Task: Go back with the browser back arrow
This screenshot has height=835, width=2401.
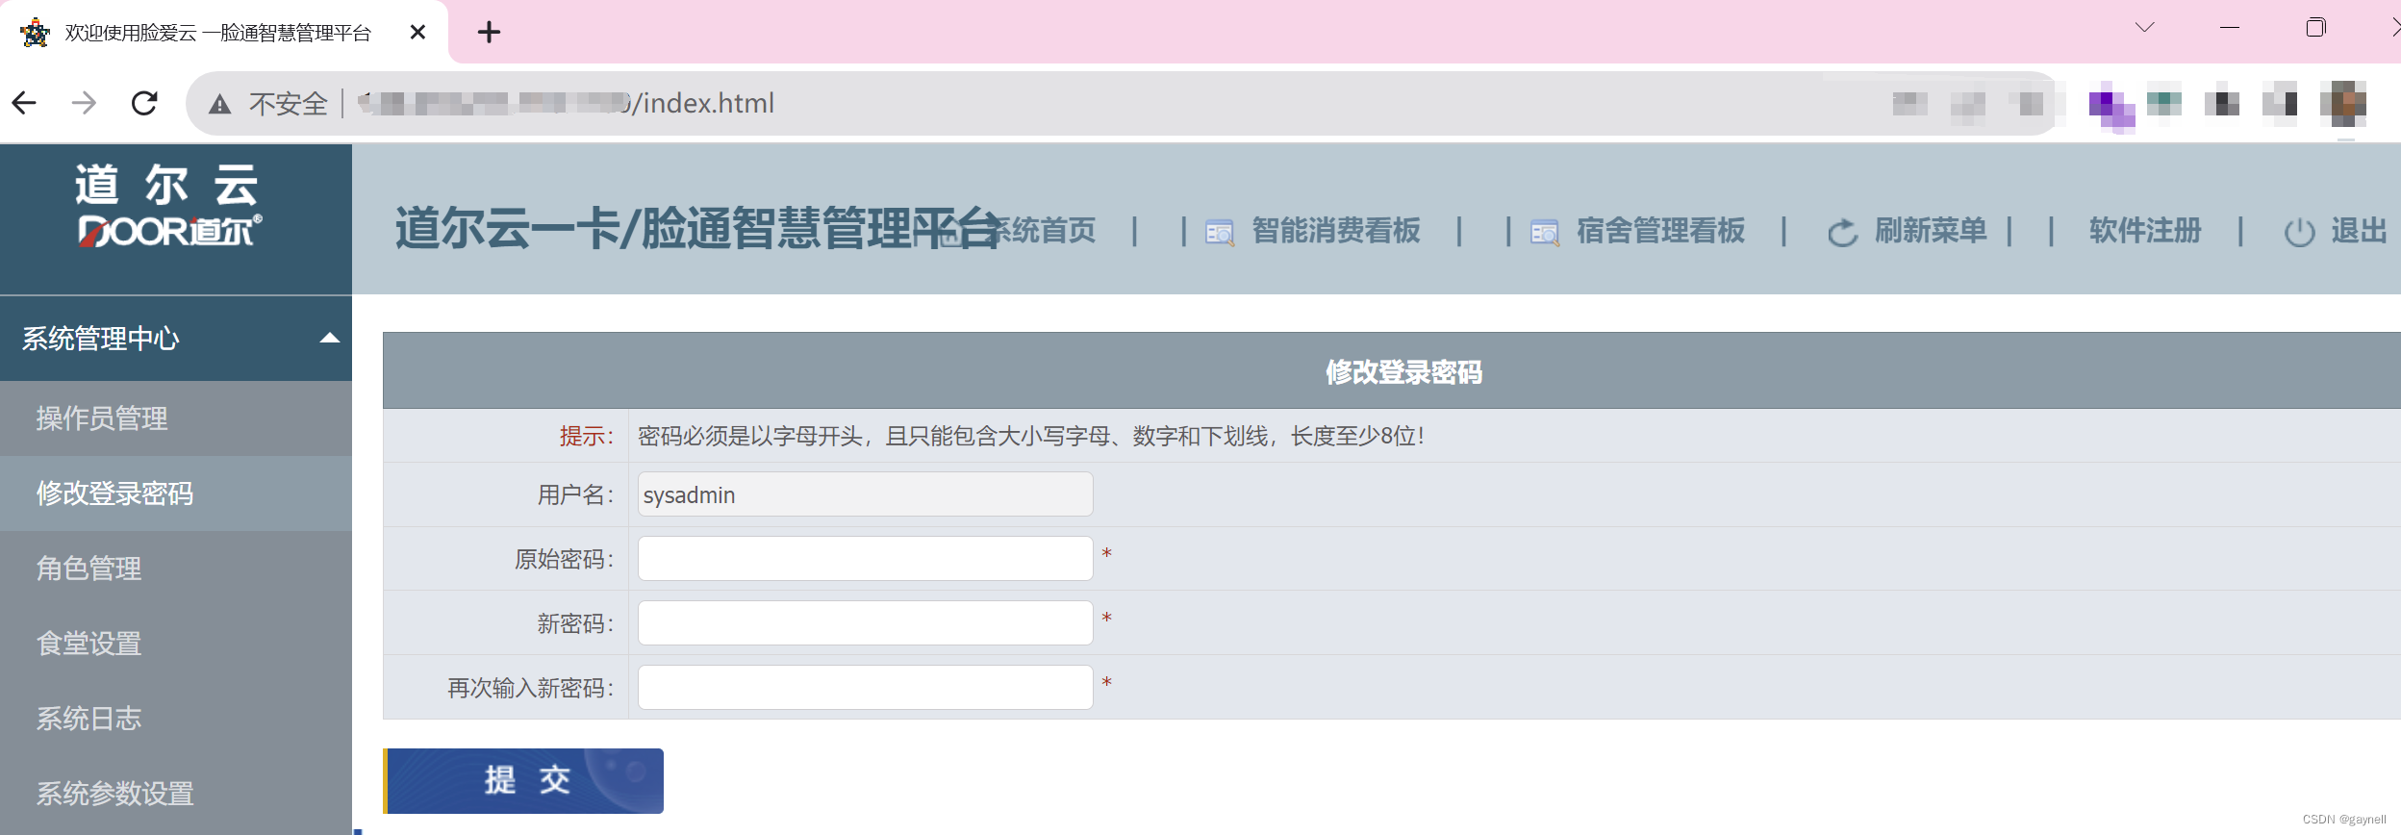Action: [25, 103]
